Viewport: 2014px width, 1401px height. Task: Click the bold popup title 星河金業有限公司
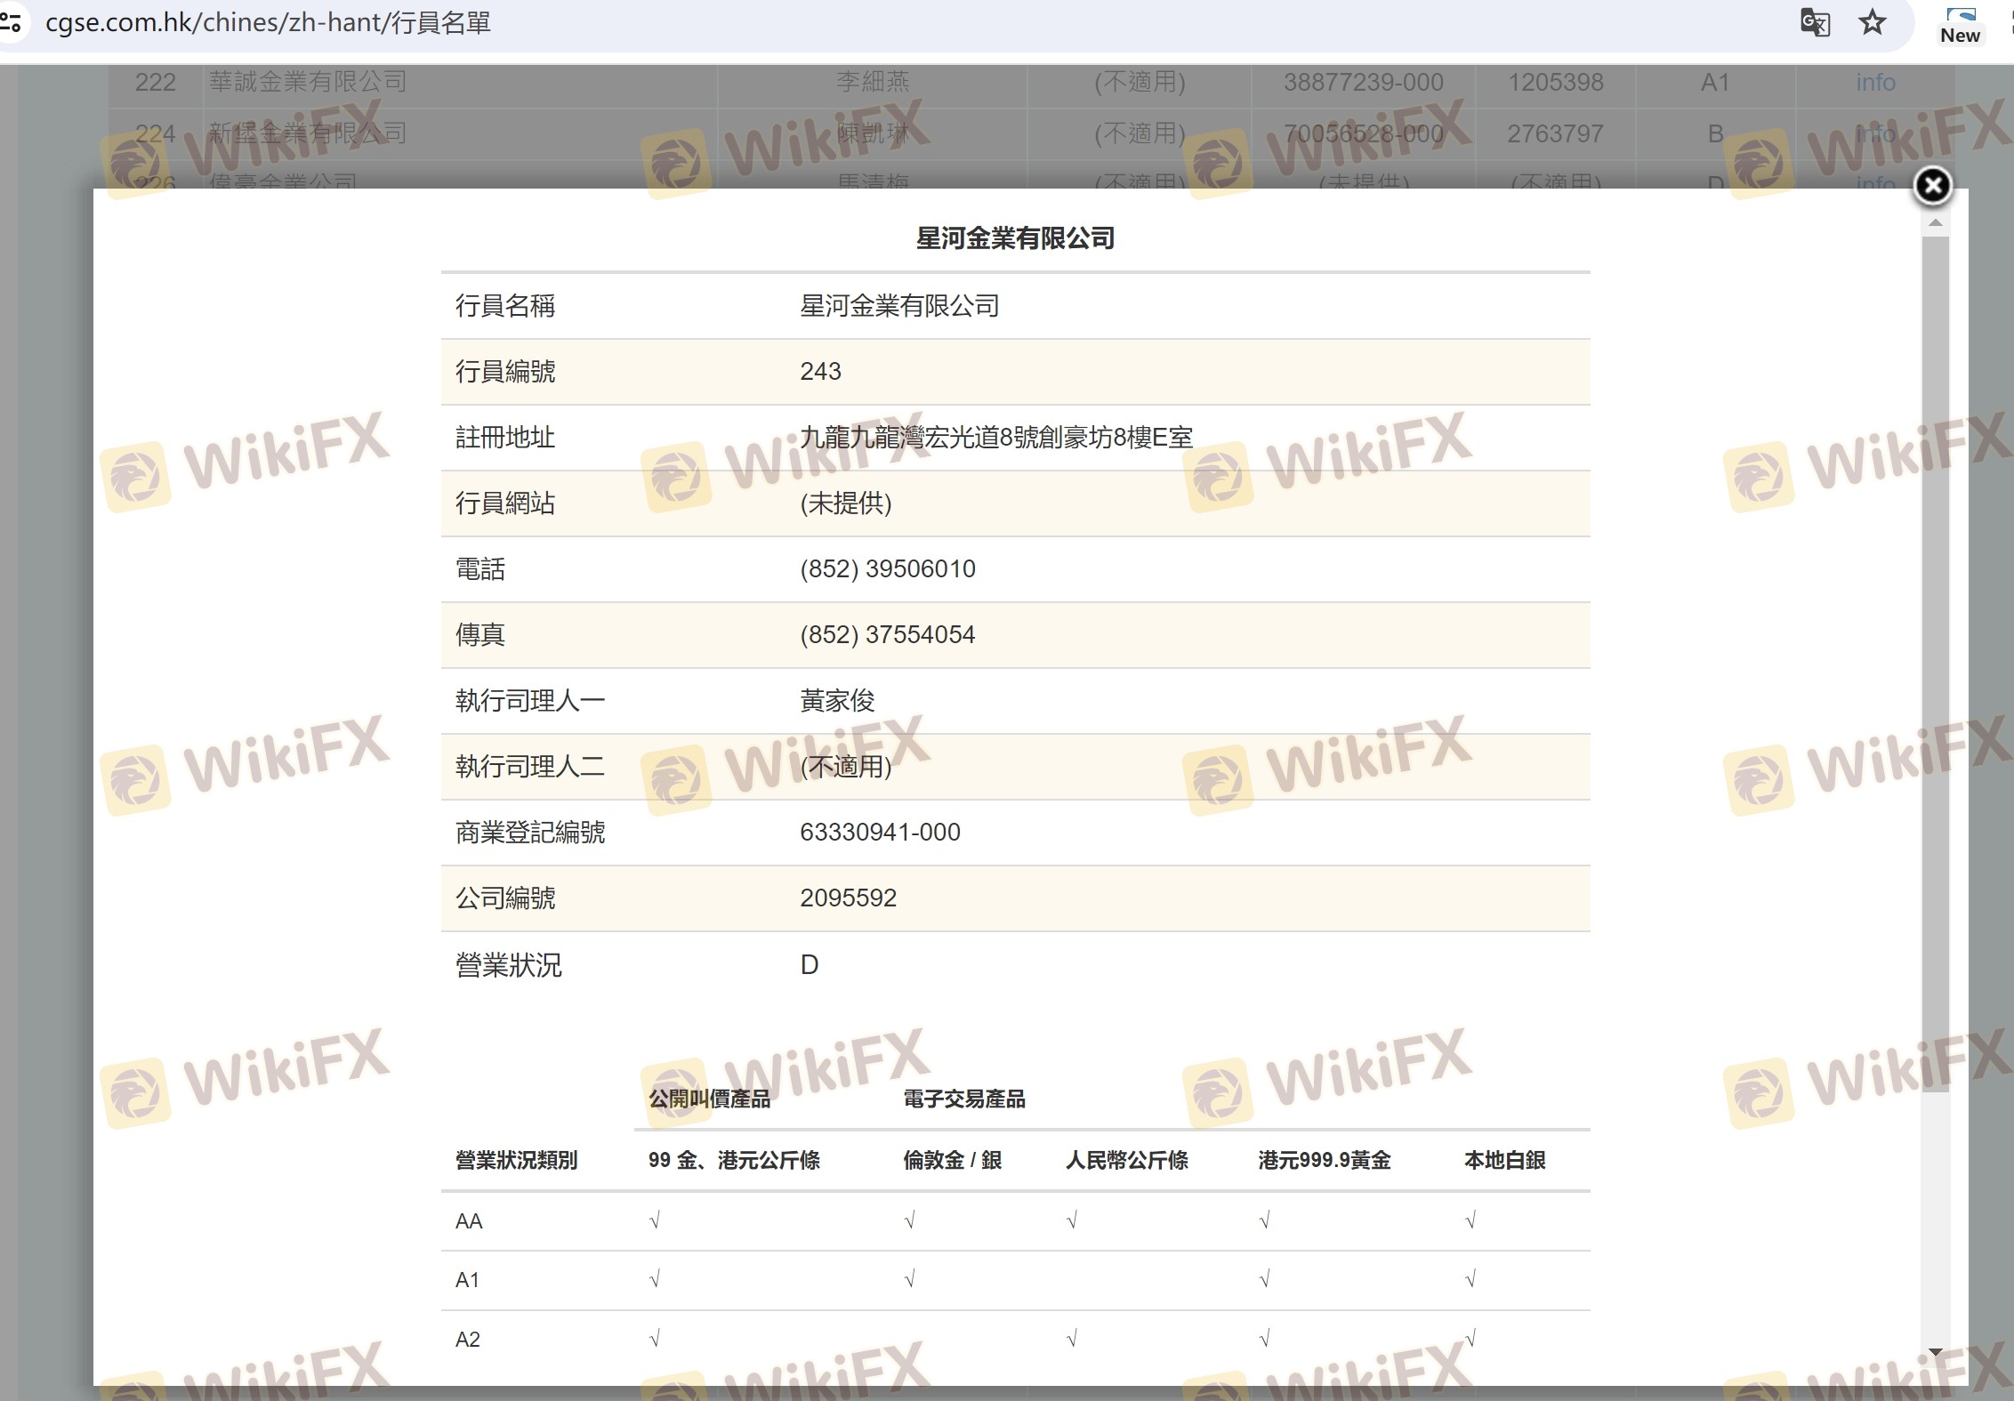(x=1015, y=238)
